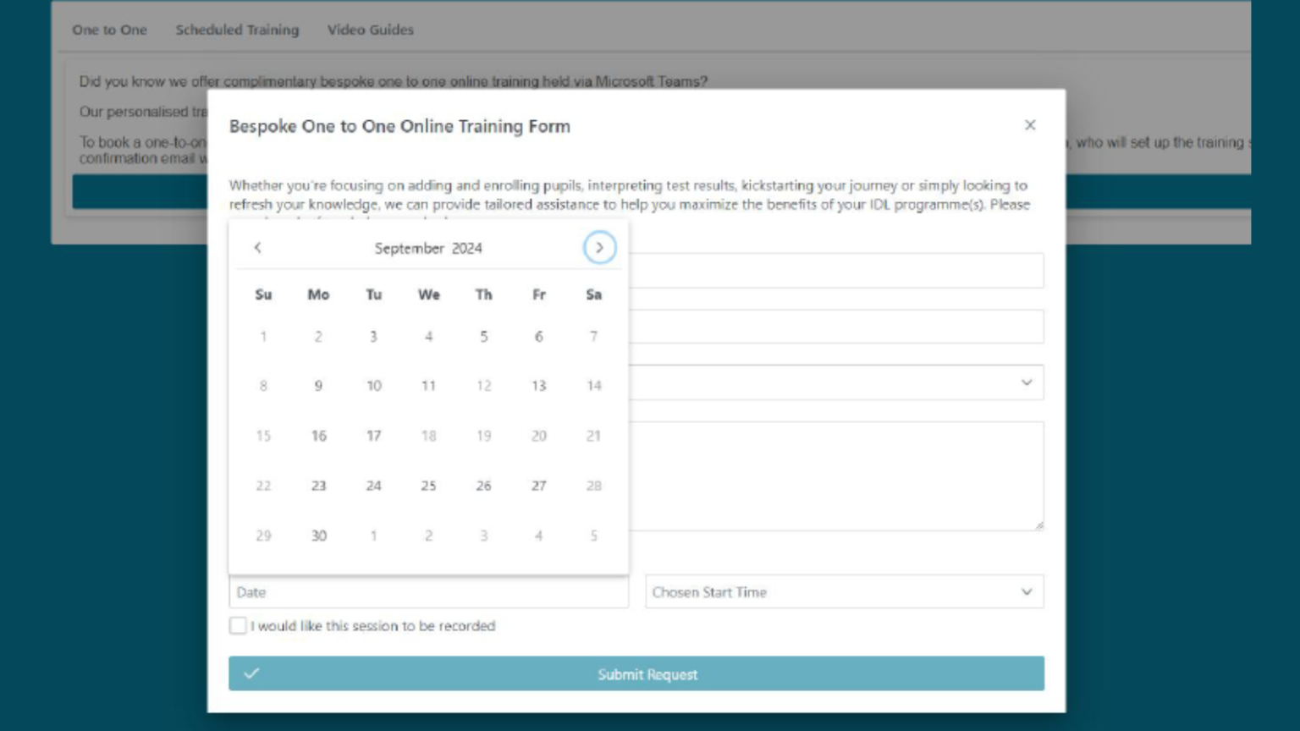The height and width of the screenshot is (731, 1300).
Task: Select September 9 in calendar
Action: pyautogui.click(x=318, y=386)
